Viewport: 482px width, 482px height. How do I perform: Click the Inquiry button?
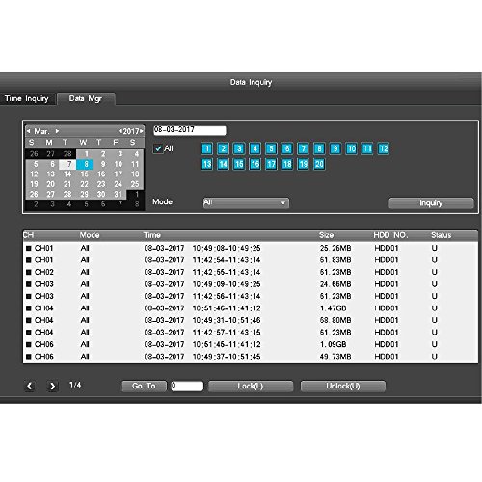431,203
